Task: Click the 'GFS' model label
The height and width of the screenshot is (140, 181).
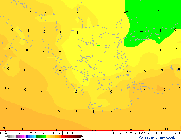Action: (x=75, y=133)
